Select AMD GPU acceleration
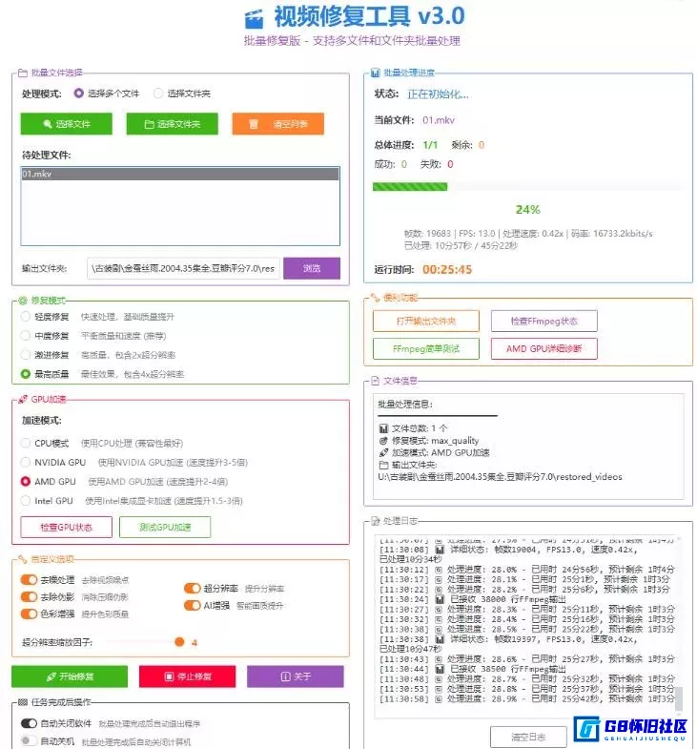This screenshot has height=749, width=697. pos(26,481)
